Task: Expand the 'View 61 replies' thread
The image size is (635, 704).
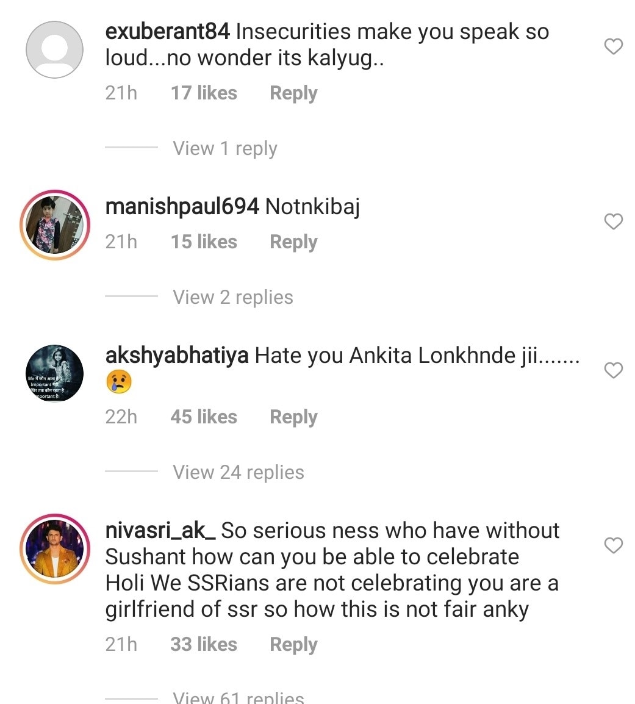Action: pos(238,697)
